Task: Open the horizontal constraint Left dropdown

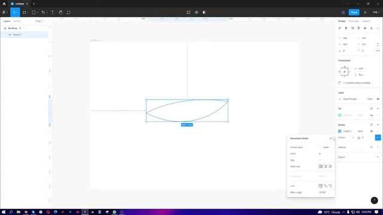Action: tap(361, 69)
